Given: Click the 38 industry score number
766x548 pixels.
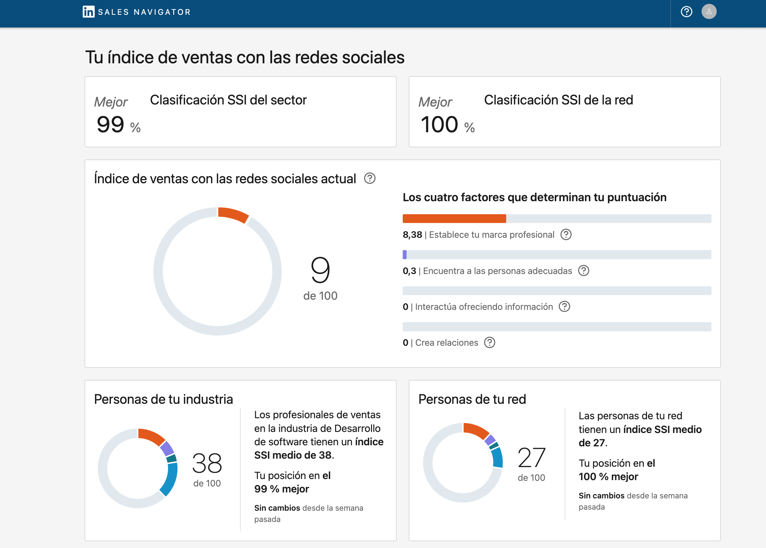Looking at the screenshot, I should [x=207, y=463].
